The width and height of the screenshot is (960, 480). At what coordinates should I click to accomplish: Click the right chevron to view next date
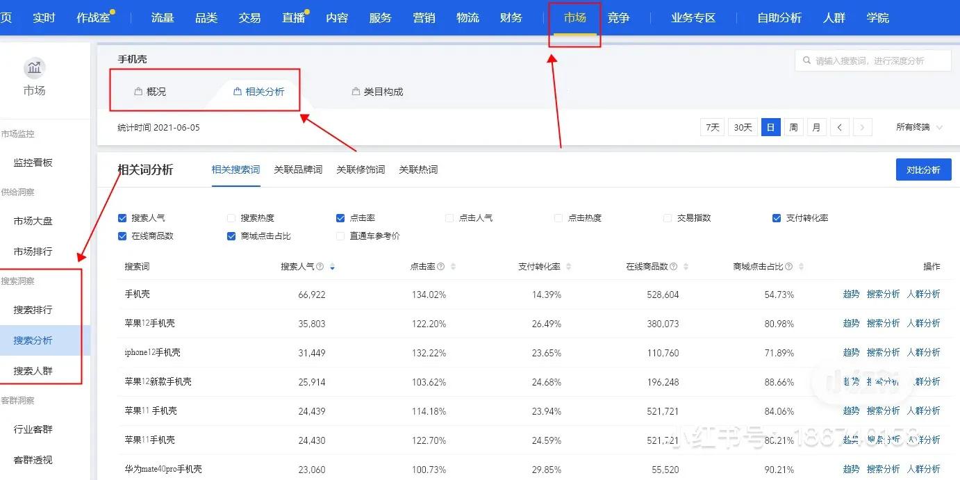point(861,127)
